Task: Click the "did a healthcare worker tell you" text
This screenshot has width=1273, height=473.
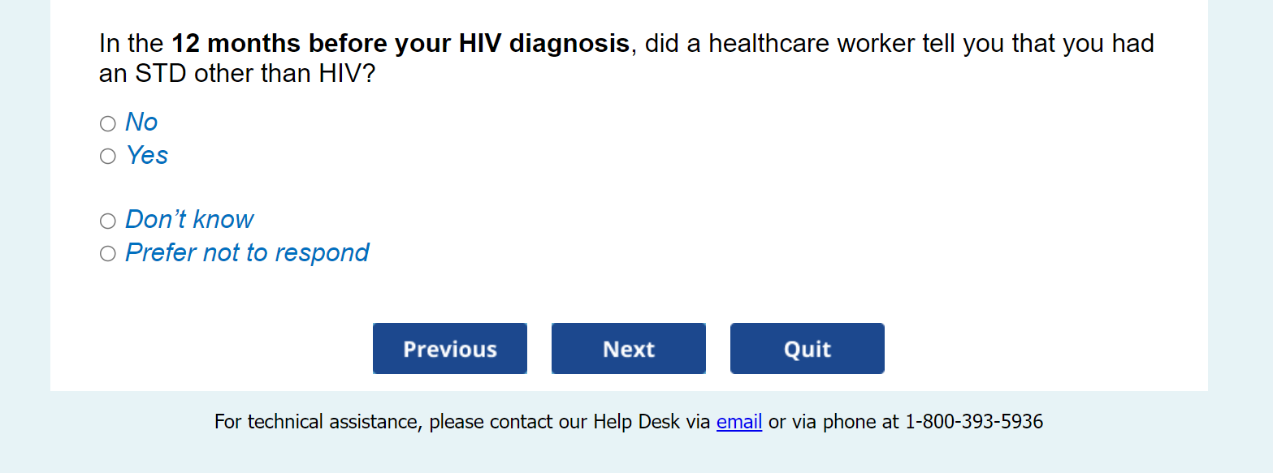Action: [829, 44]
